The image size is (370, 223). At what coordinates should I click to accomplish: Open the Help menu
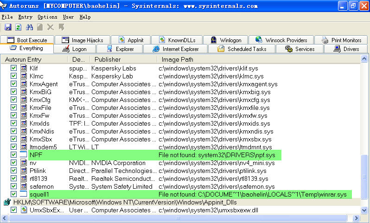(85, 17)
